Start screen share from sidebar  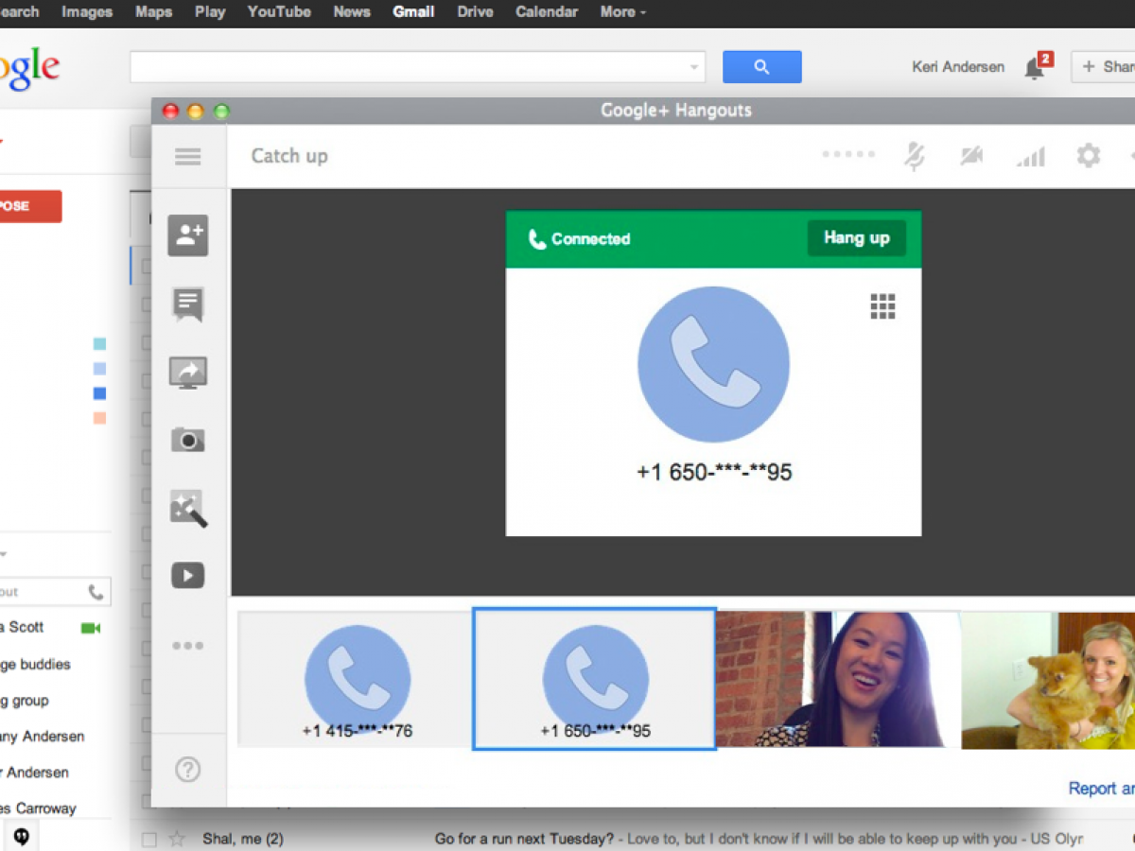187,373
